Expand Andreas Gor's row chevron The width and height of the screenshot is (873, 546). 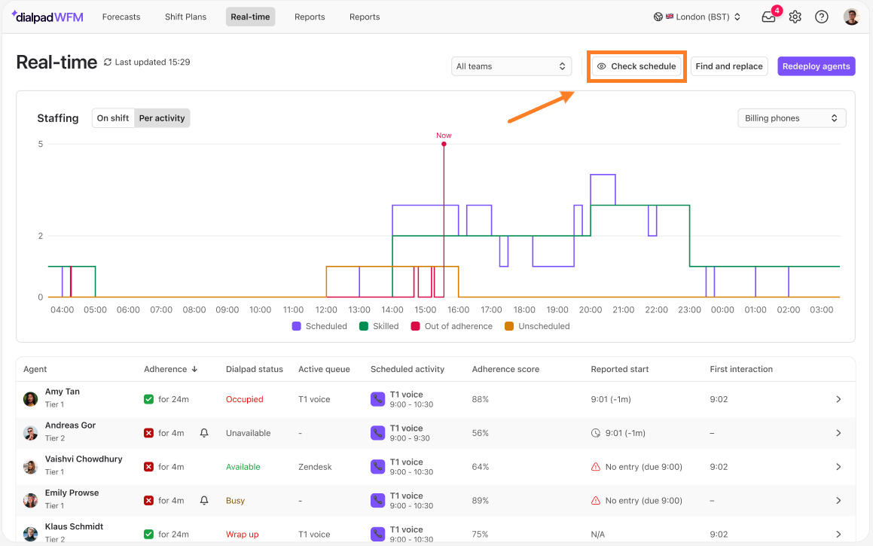click(838, 433)
